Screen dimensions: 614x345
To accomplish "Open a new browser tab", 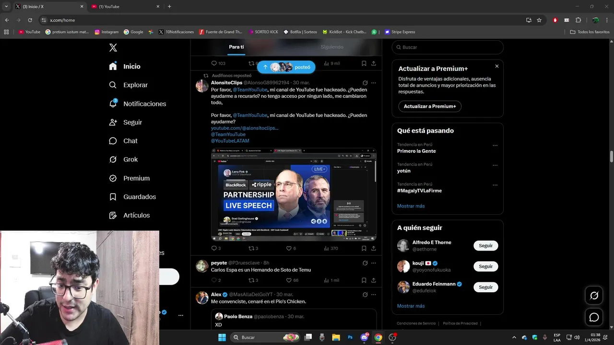I will pyautogui.click(x=169, y=7).
